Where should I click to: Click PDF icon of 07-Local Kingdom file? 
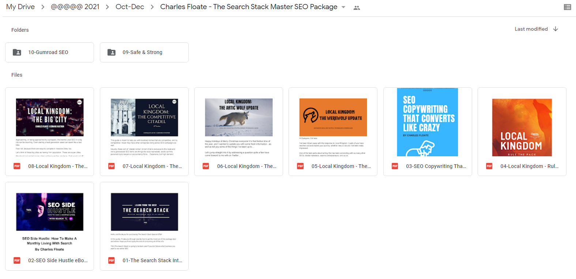[112, 166]
